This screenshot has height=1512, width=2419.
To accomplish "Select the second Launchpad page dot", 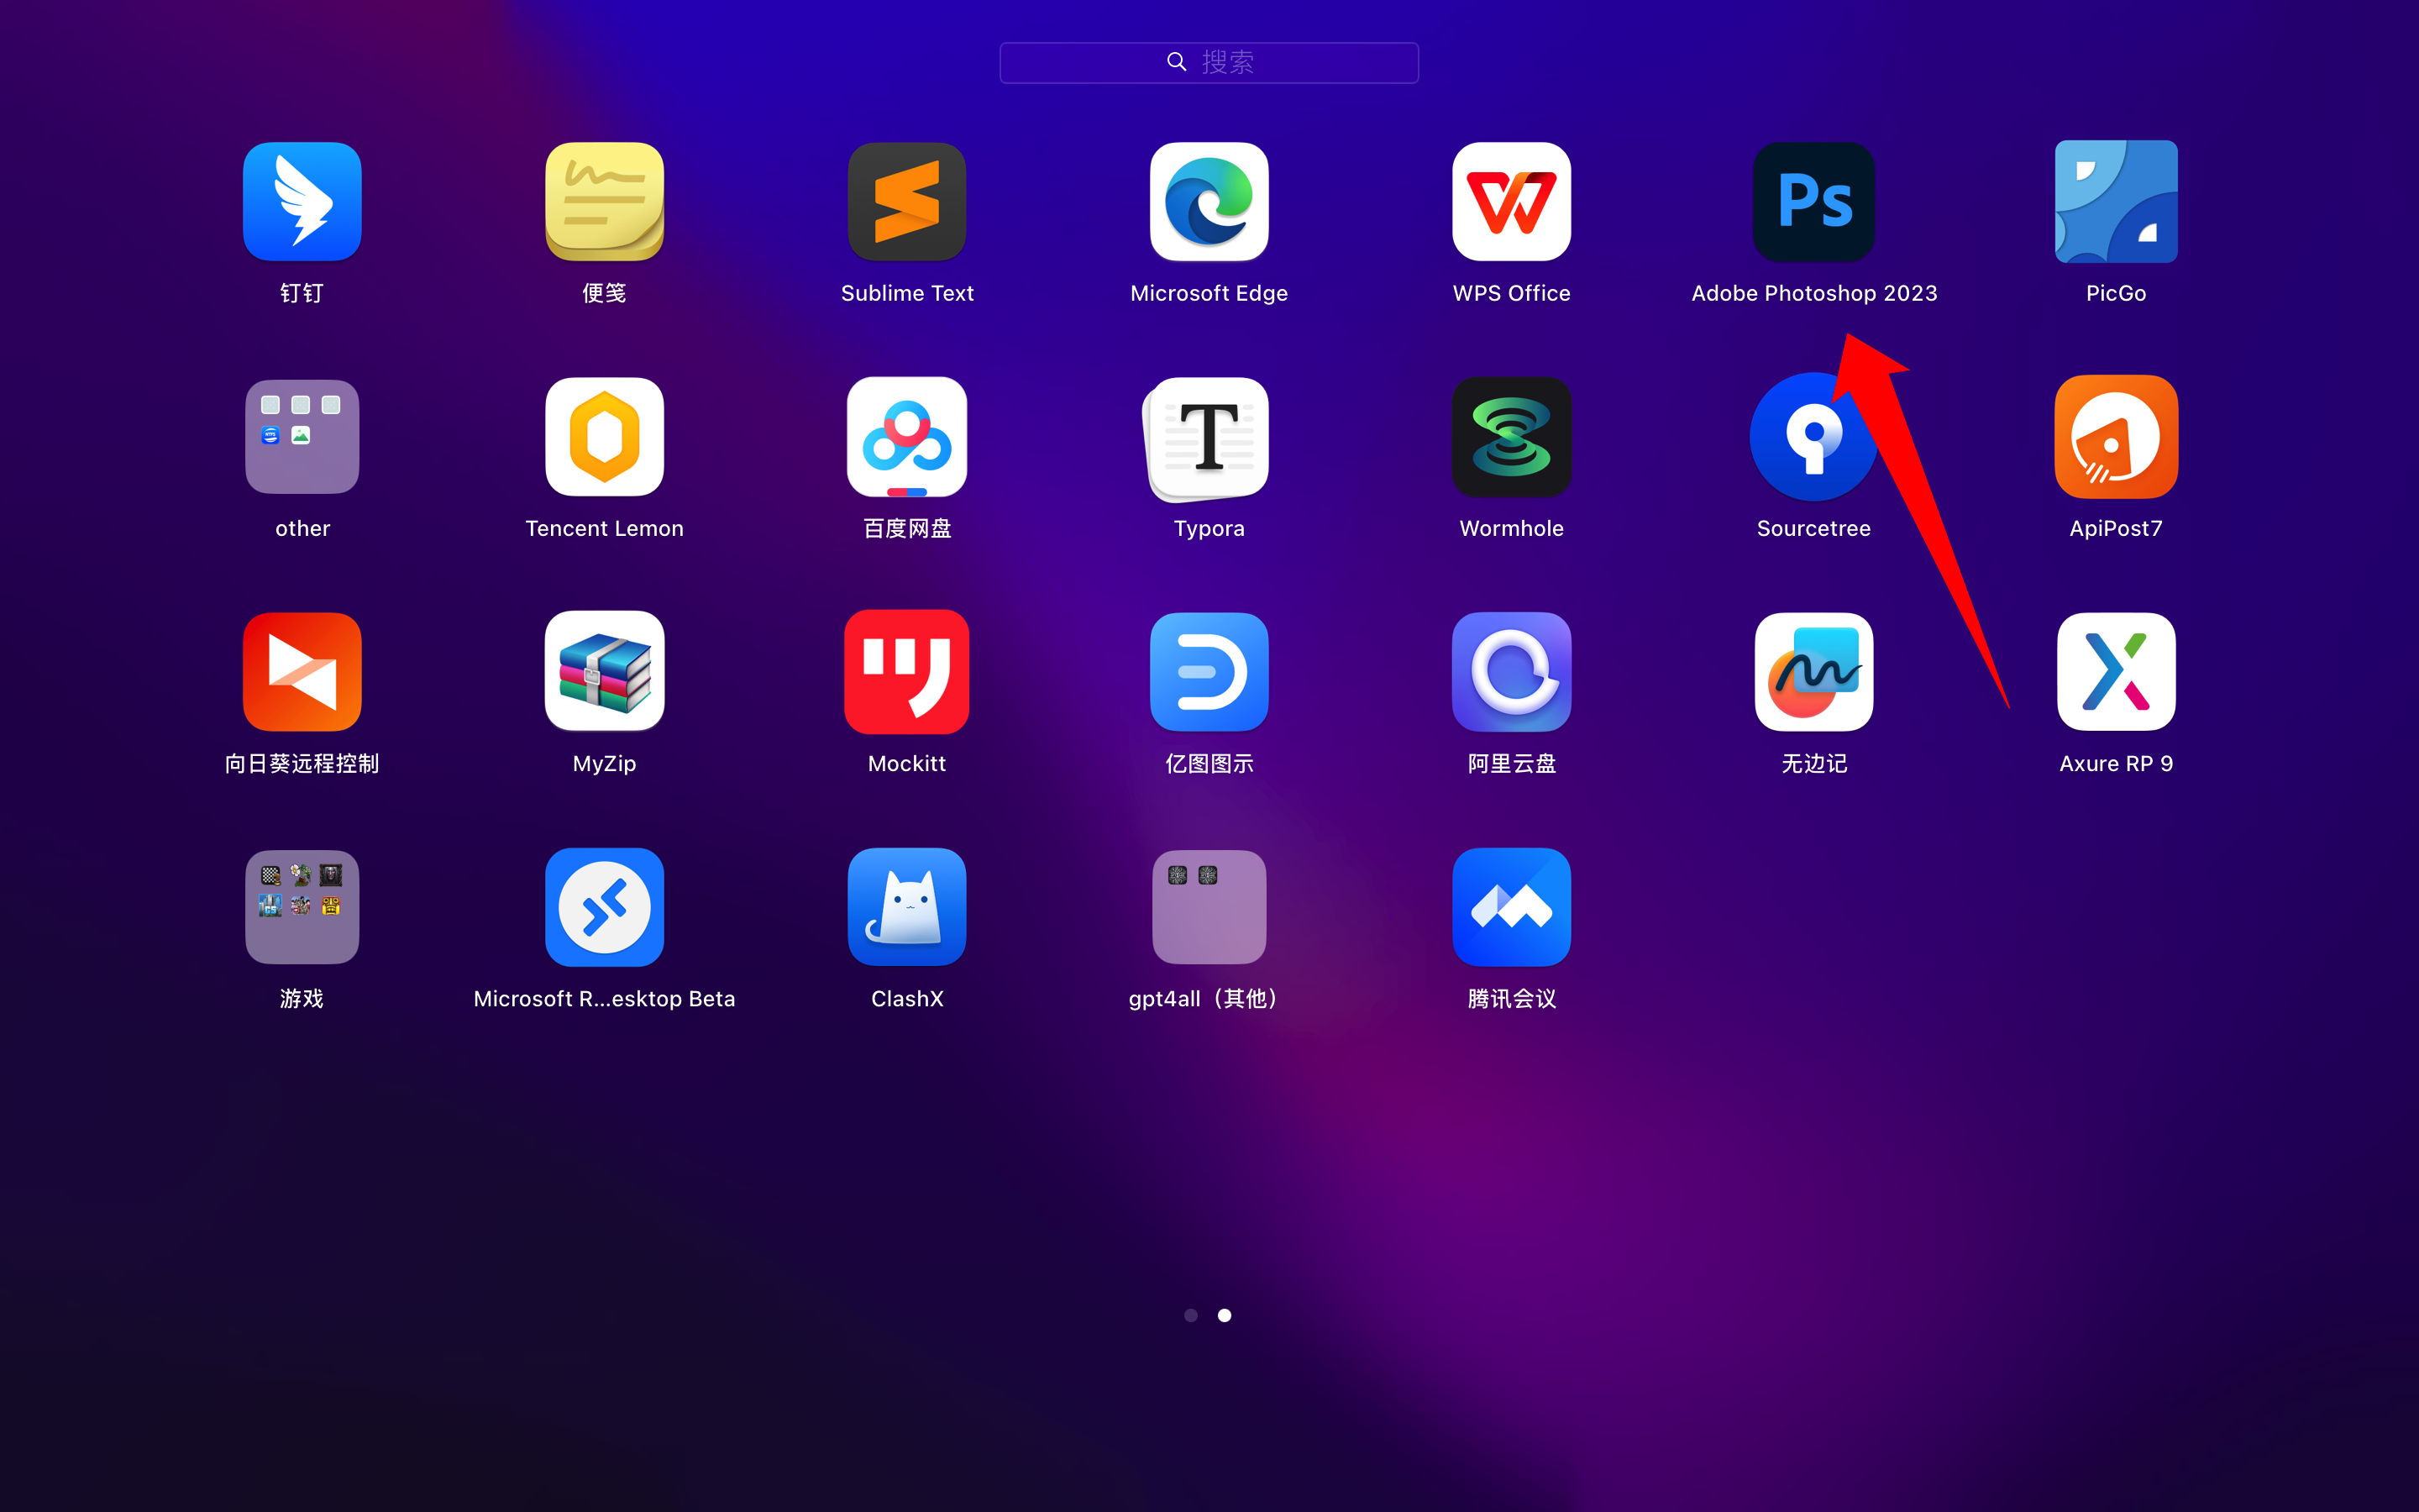I will (x=1225, y=1315).
